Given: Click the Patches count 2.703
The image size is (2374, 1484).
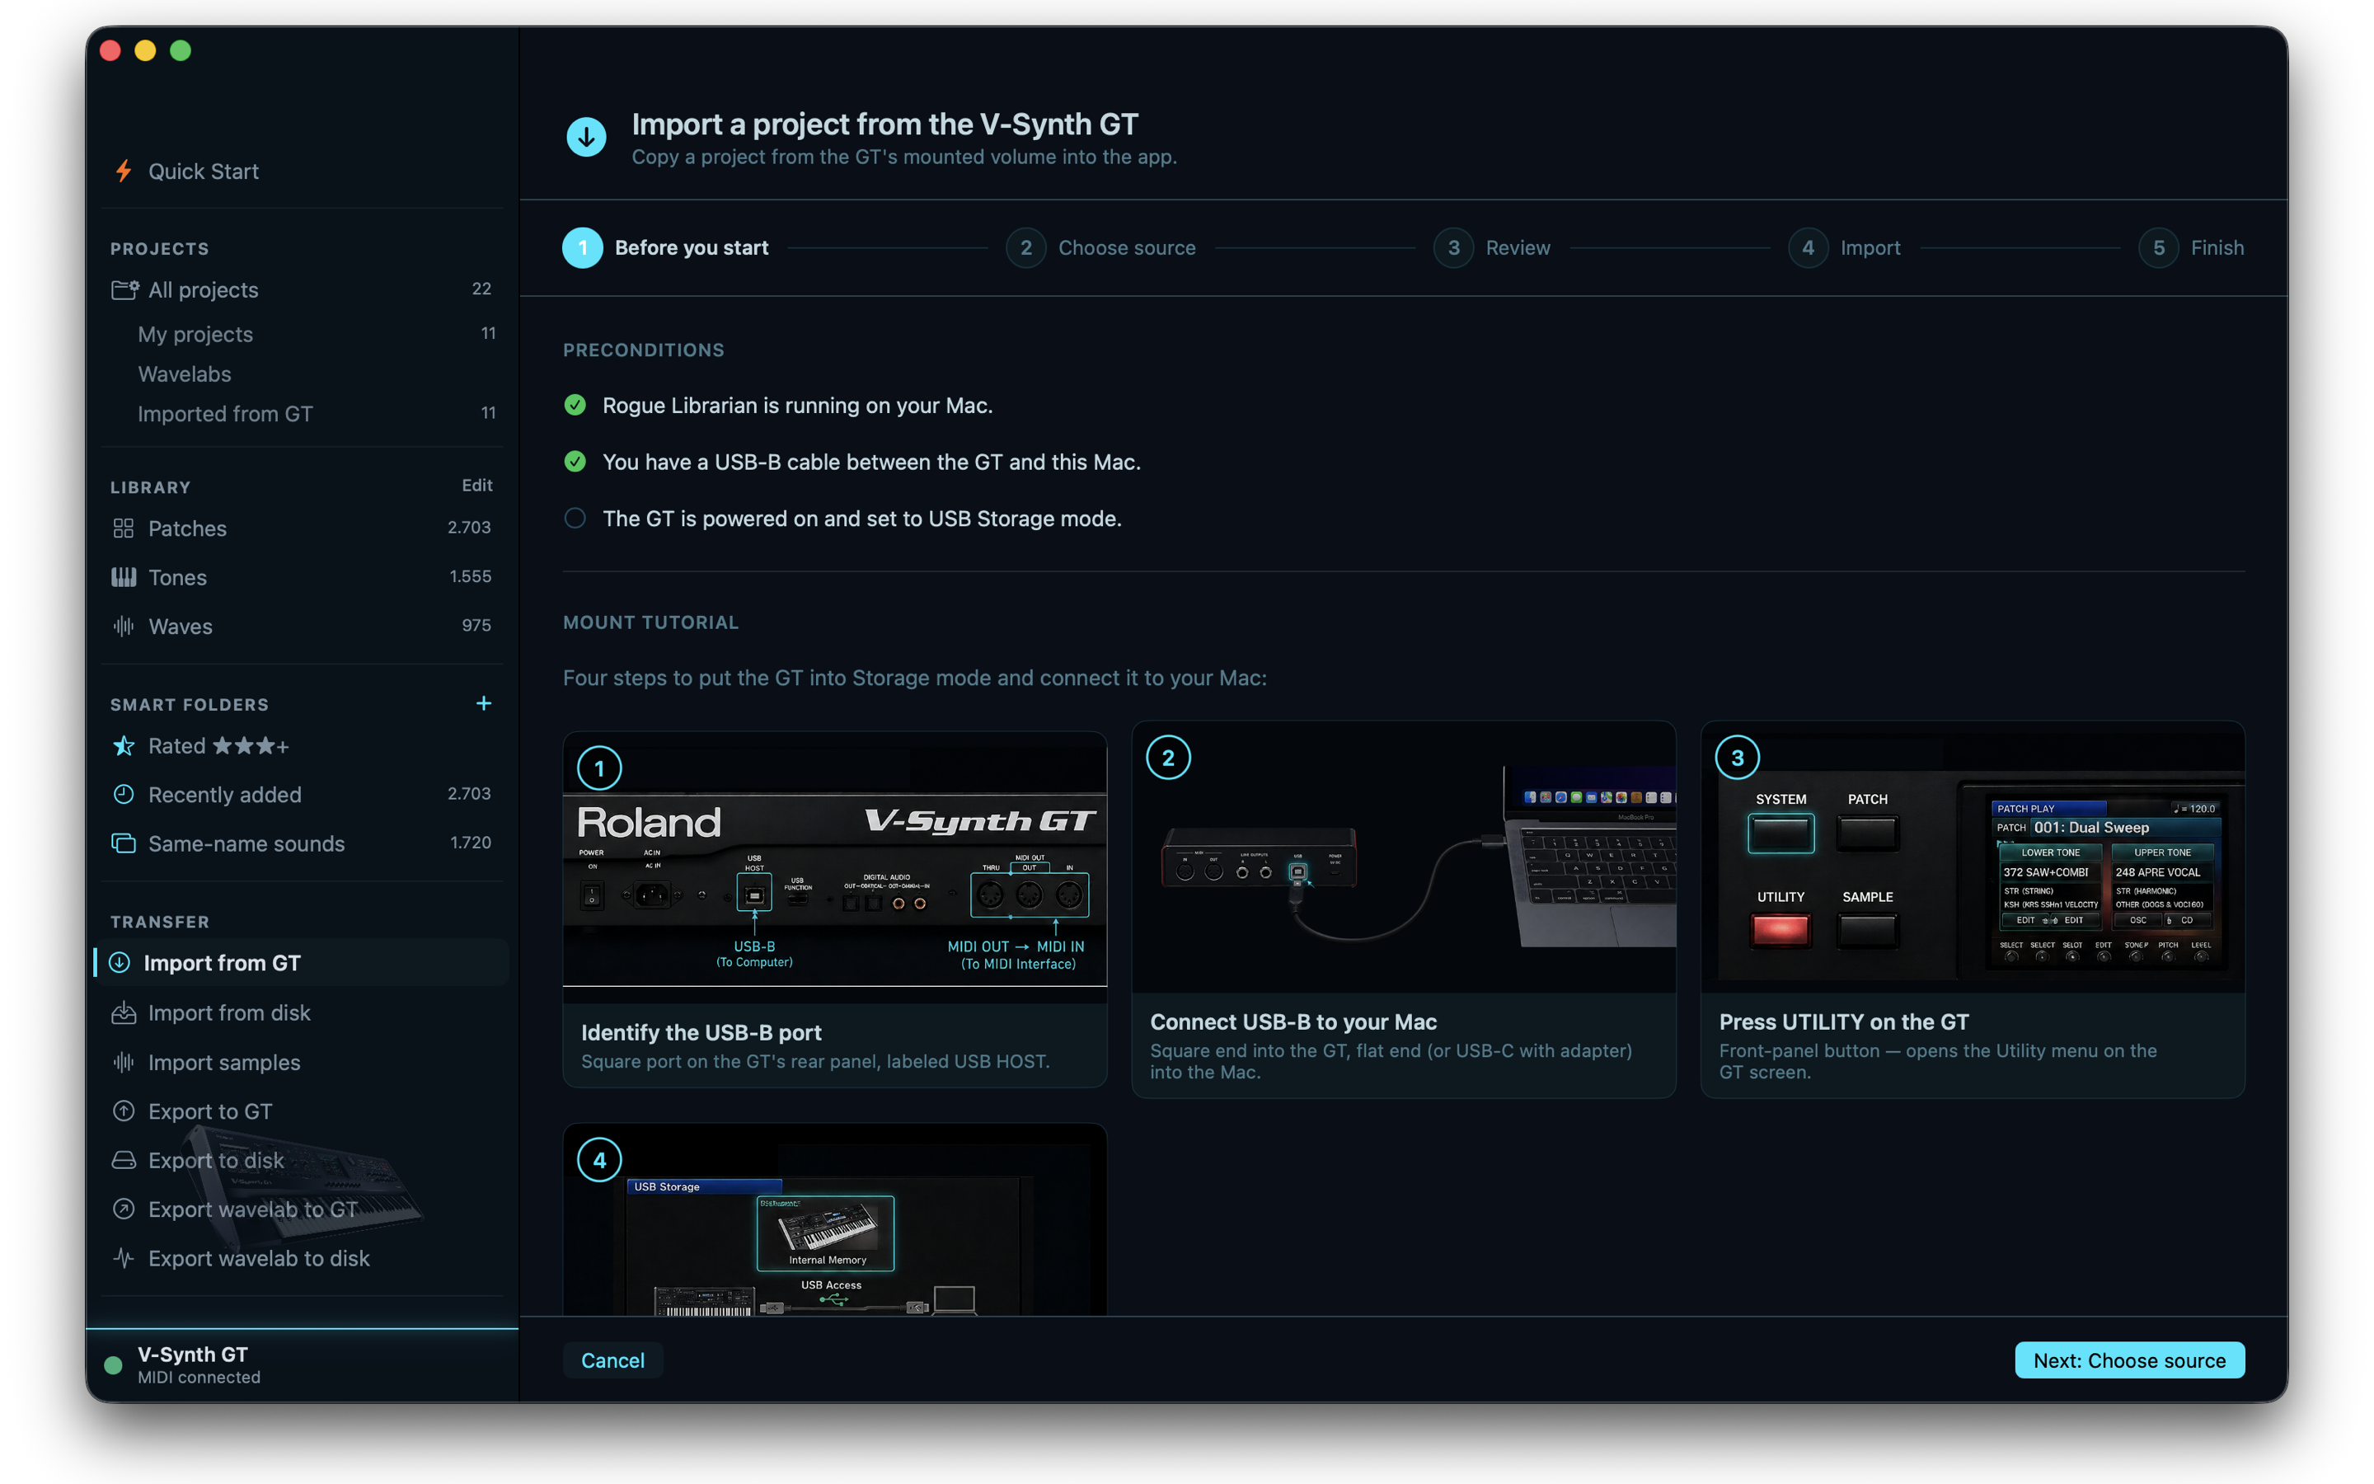Looking at the screenshot, I should [469, 527].
